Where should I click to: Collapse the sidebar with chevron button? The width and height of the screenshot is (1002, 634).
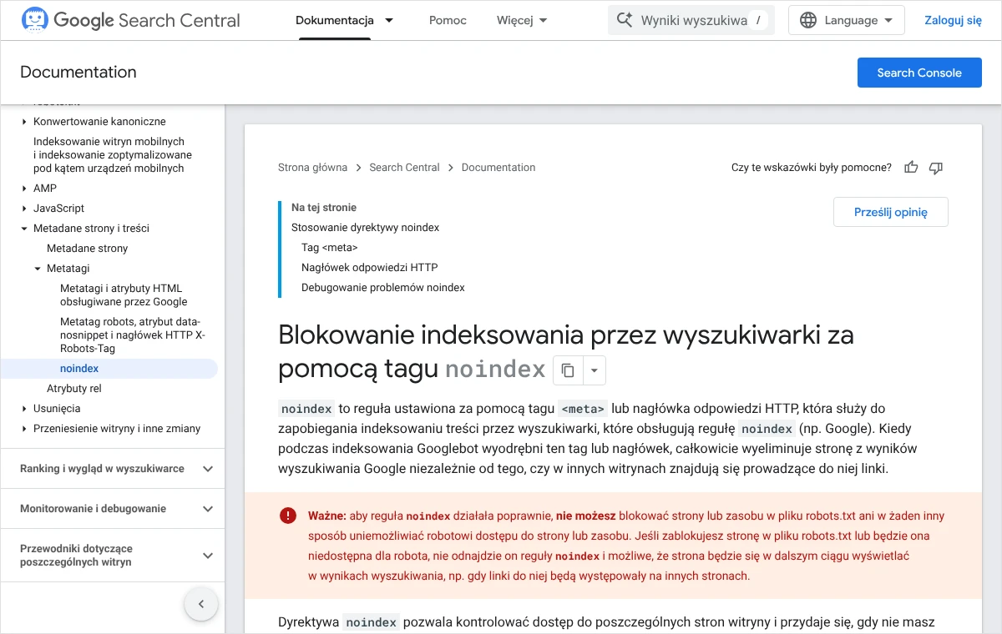click(x=201, y=604)
